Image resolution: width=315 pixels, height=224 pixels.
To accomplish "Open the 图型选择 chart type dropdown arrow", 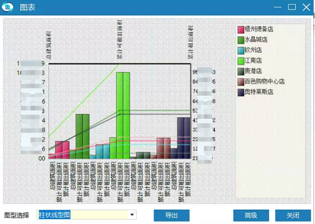I will click(132, 214).
